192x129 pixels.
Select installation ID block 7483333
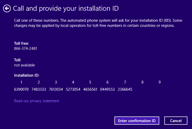pos(39,89)
